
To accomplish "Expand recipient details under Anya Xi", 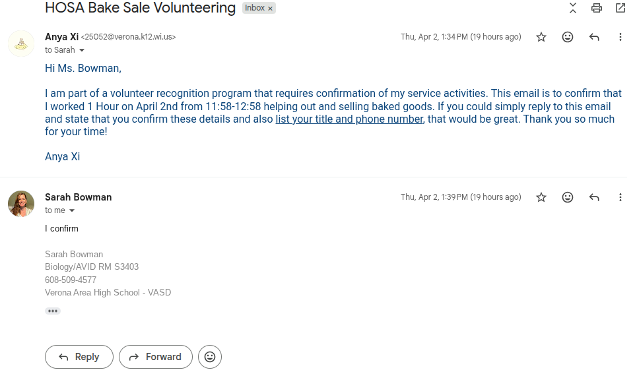I will pos(82,50).
